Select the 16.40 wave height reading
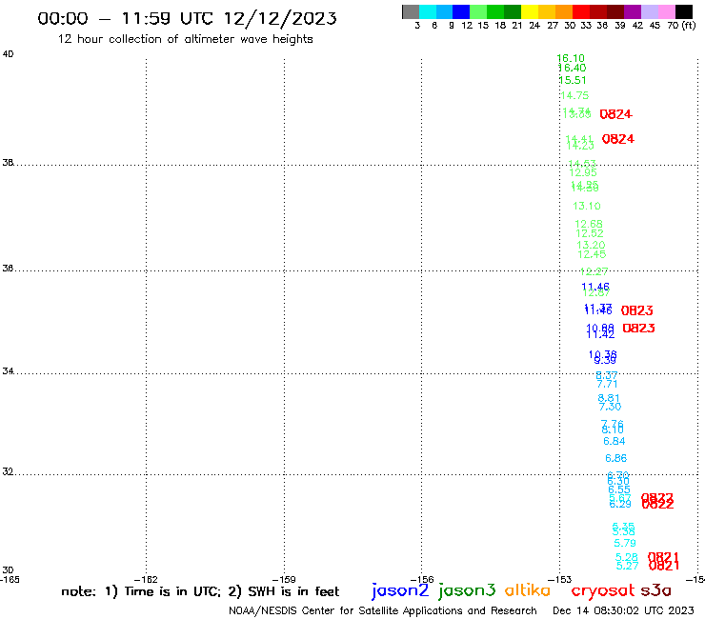The image size is (705, 619). click(572, 68)
